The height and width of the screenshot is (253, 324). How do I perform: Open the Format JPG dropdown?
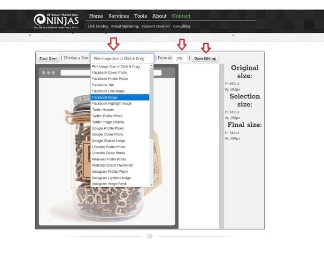click(180, 59)
